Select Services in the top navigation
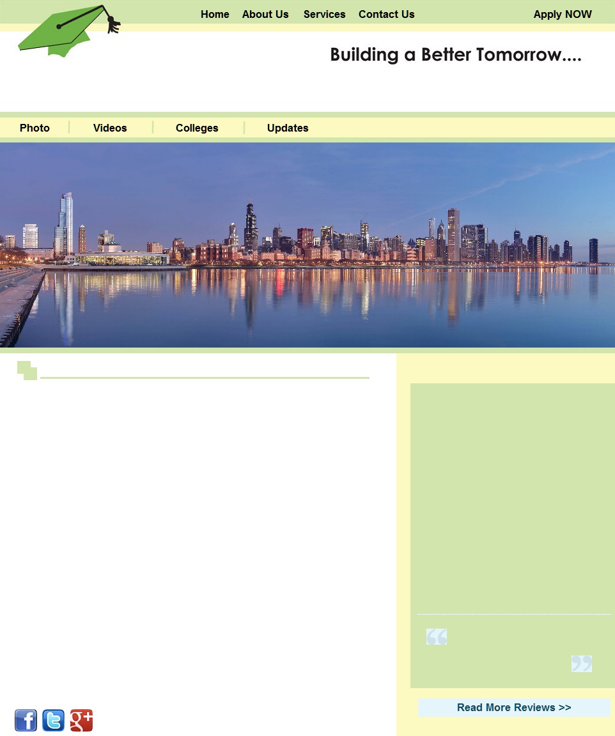The height and width of the screenshot is (736, 615). (324, 15)
